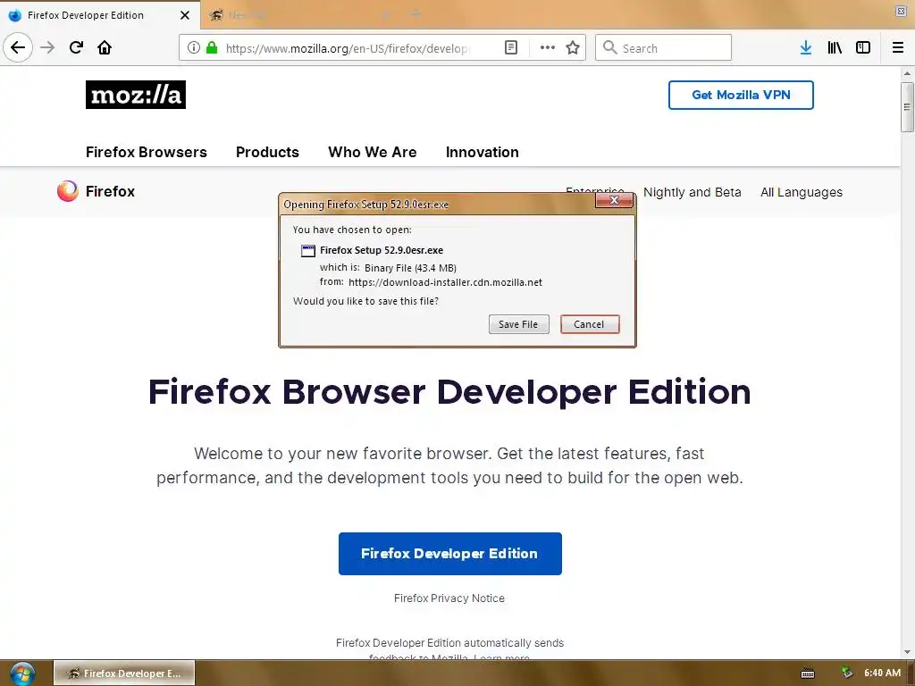Click the green padlock security icon
The image size is (915, 686).
212,47
